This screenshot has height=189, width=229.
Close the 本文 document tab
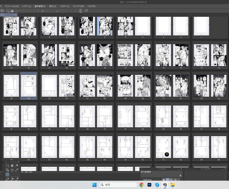[15, 15]
